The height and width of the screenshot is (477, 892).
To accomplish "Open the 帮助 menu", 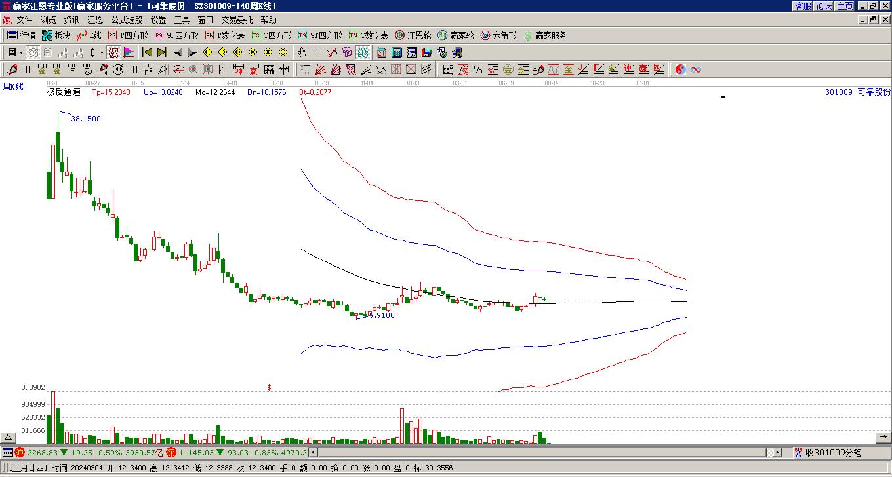I will click(x=268, y=20).
